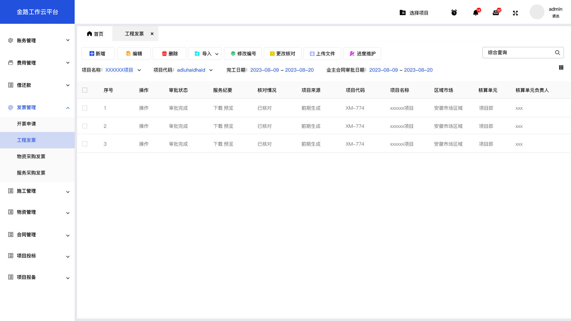The image size is (571, 321).
Task: Click the search magnifier in 综合查询
Action: (x=557, y=53)
